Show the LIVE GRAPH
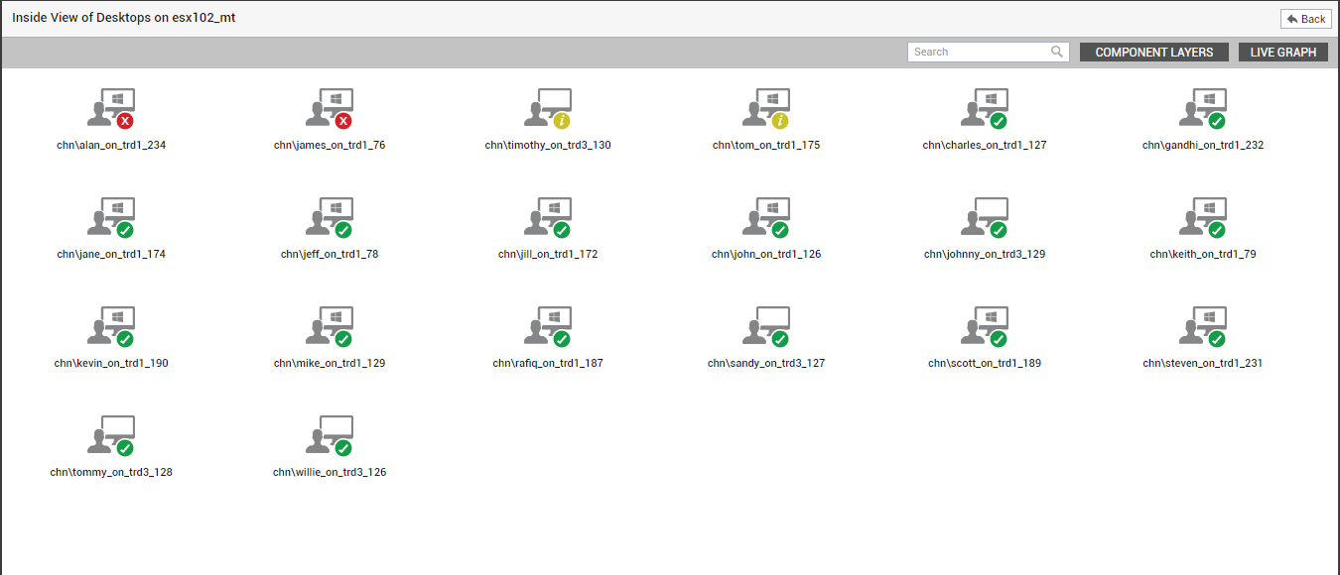1340x575 pixels. [1283, 53]
